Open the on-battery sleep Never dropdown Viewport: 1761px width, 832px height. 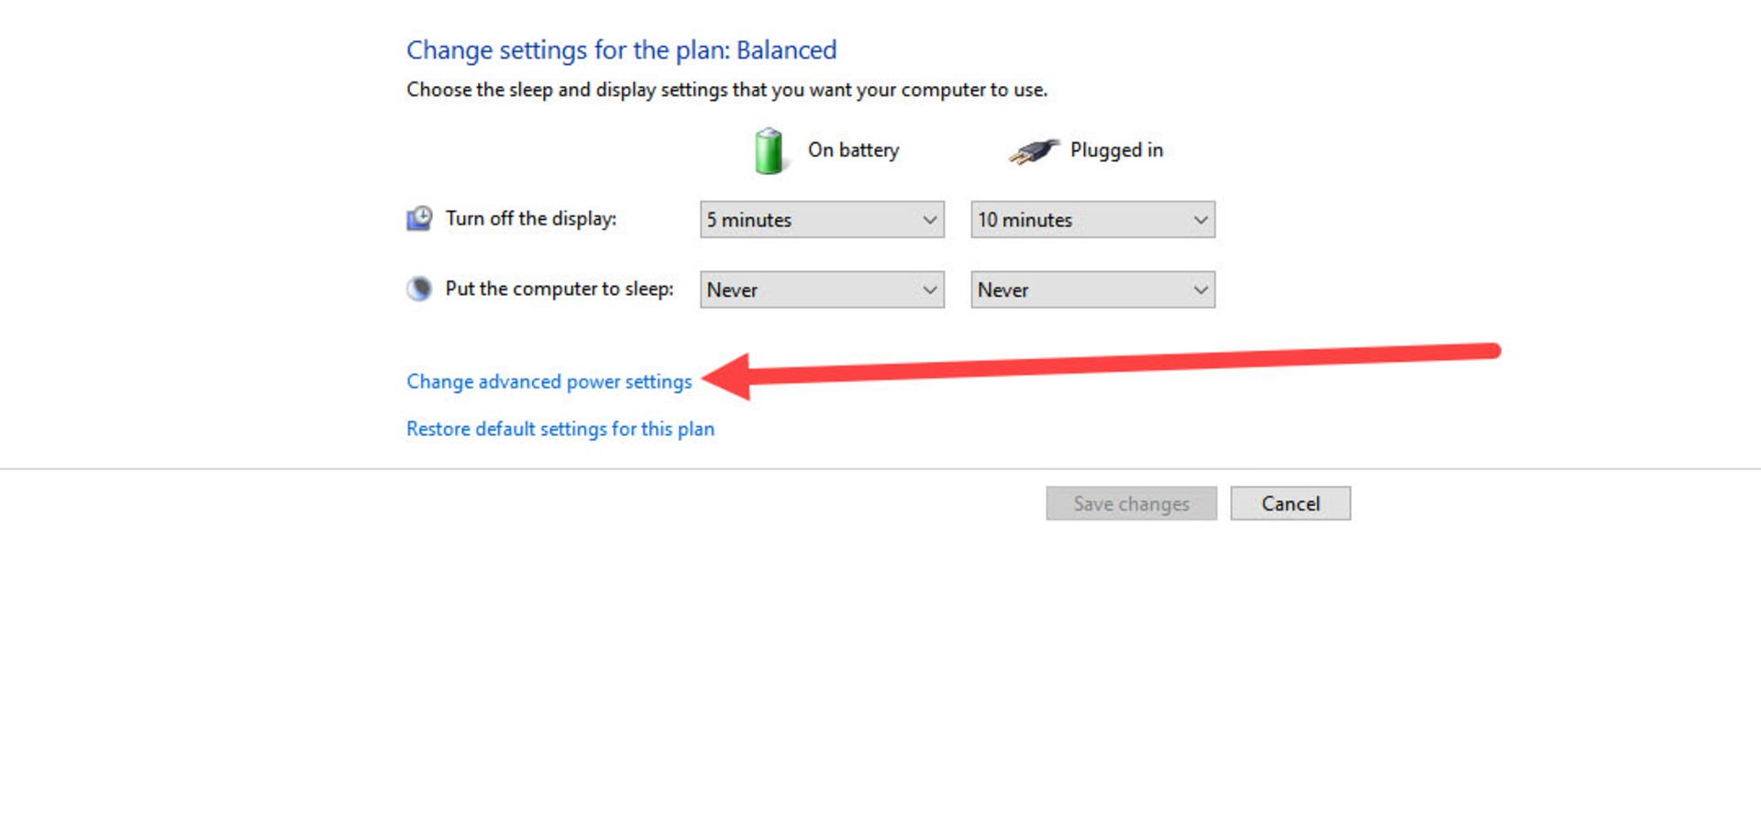[821, 290]
